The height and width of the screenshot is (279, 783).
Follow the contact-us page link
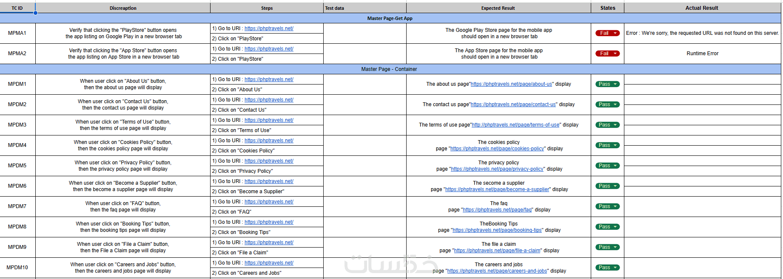tap(513, 104)
